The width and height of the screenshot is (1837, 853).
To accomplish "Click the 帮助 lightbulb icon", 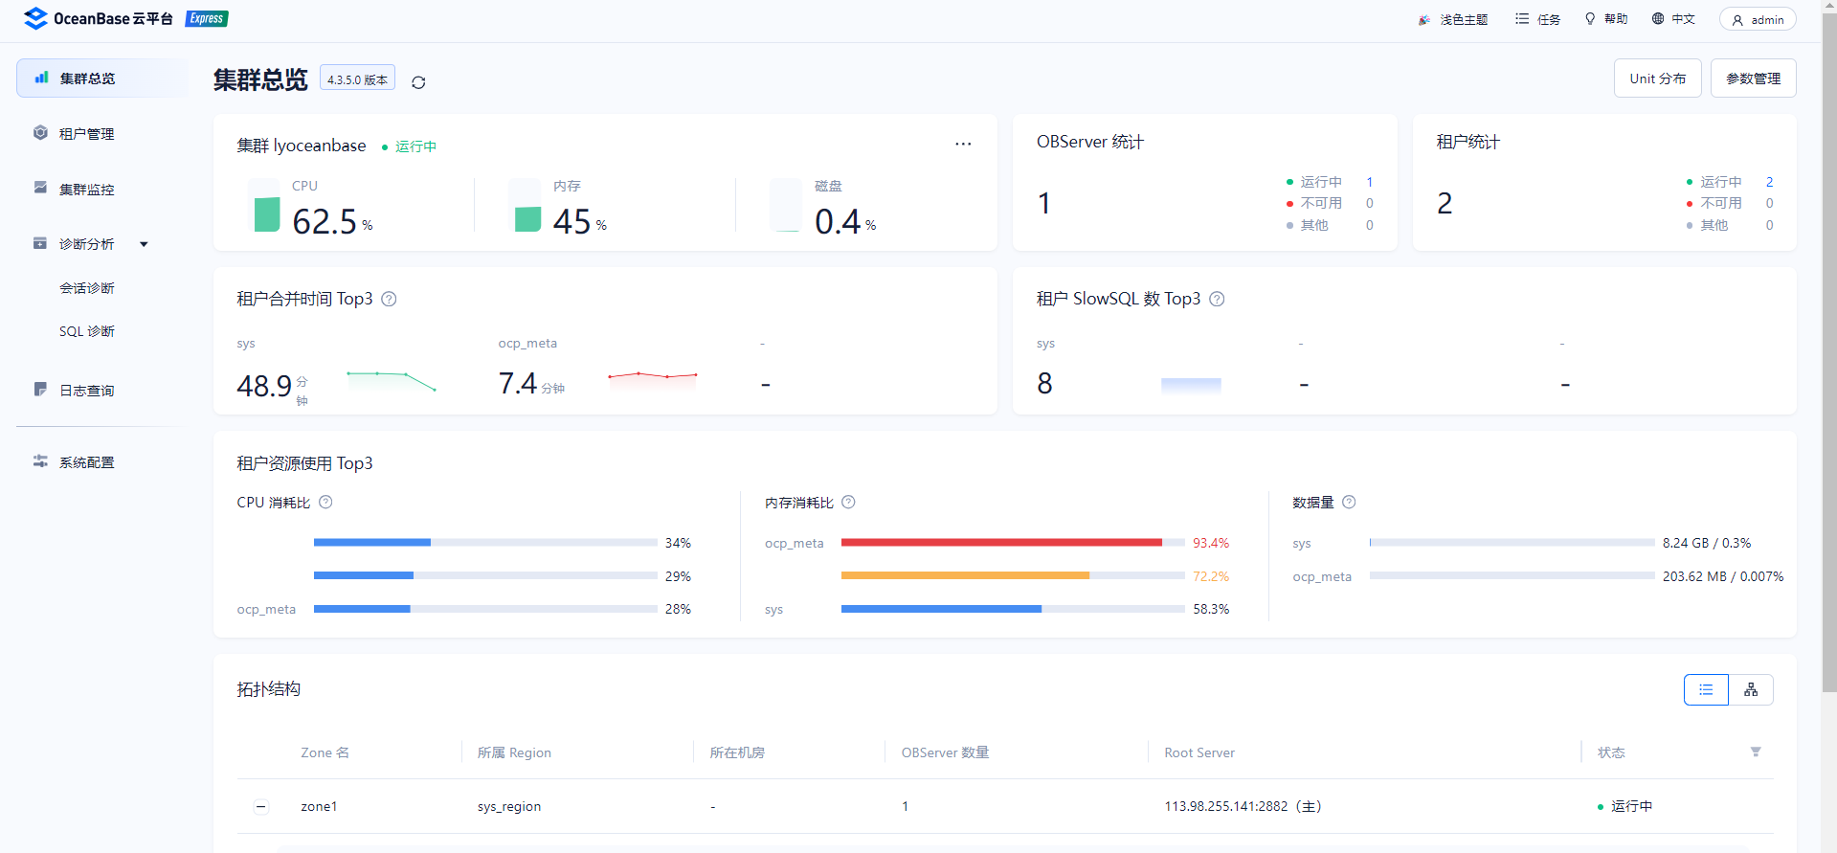I will (1590, 19).
